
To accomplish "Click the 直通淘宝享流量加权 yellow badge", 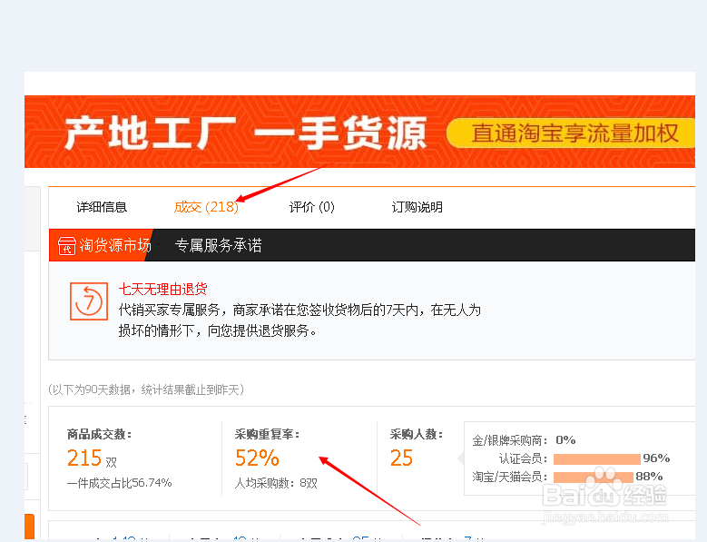I will coord(572,133).
